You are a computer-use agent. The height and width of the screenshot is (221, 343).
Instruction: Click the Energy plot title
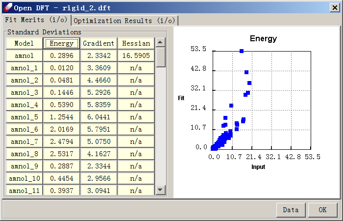(x=263, y=39)
